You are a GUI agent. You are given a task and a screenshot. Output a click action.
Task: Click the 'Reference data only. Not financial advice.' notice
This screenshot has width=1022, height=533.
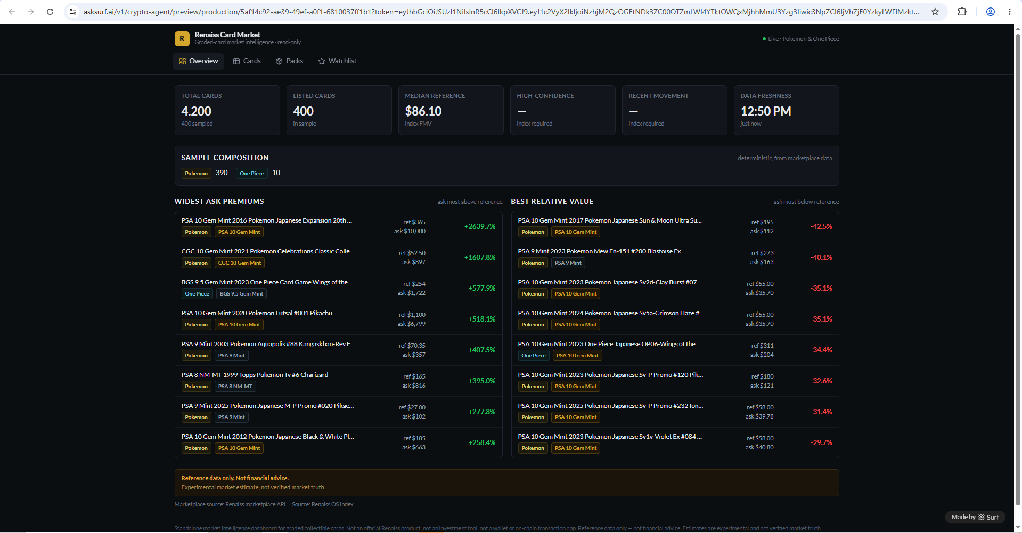[235, 478]
